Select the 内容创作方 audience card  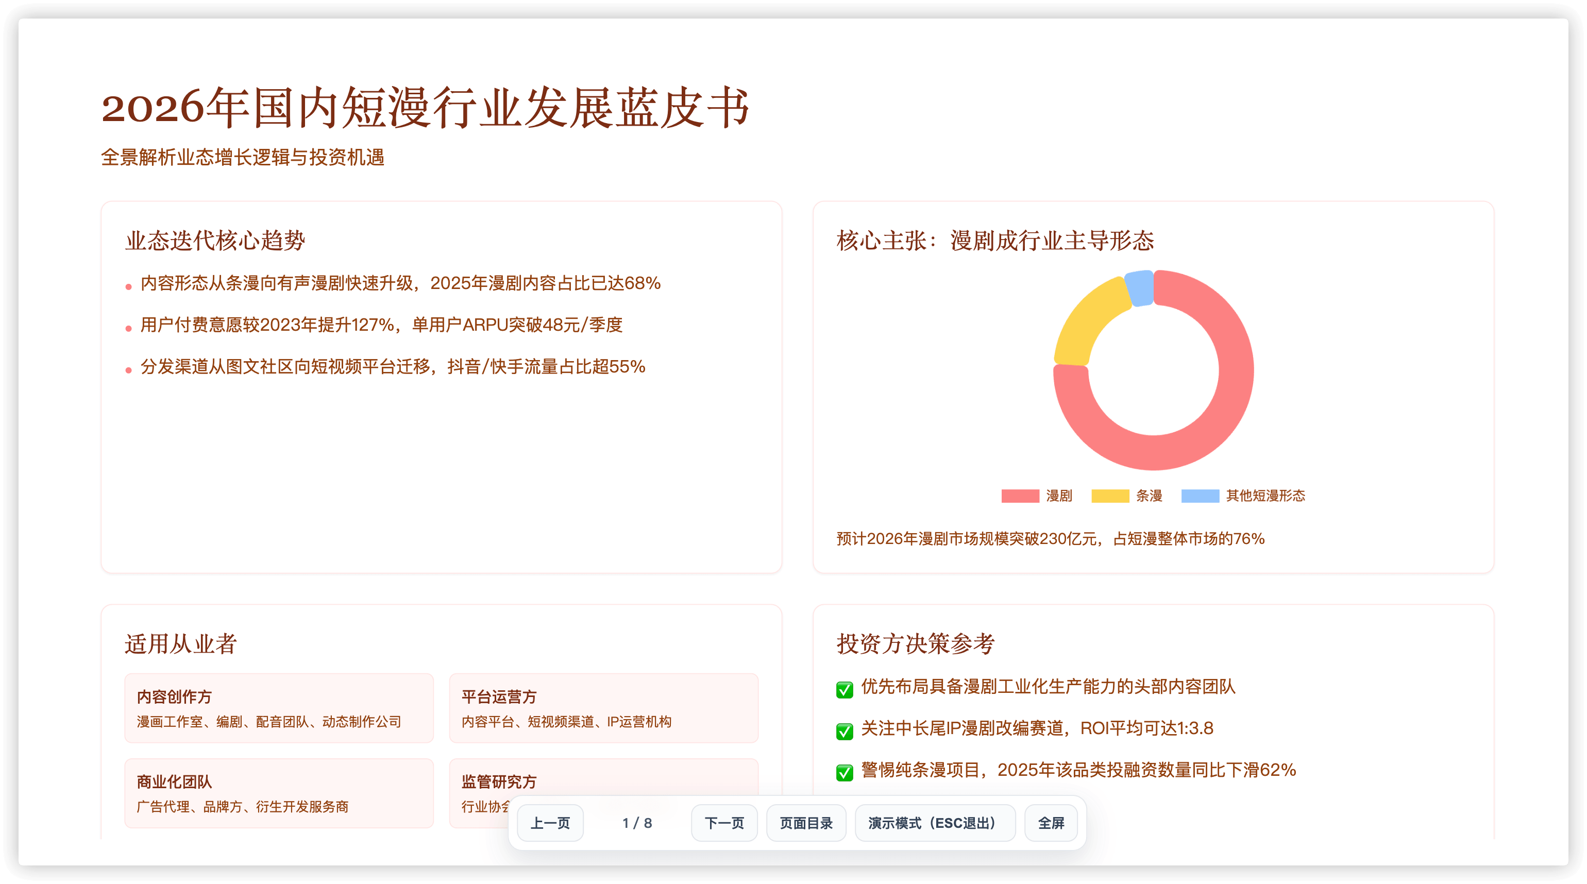[x=279, y=708]
